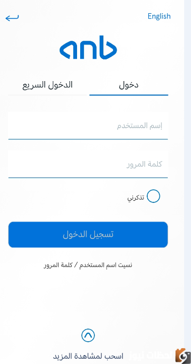
Task: Click the لحظات نيوز watermark text
Action: 151,356
